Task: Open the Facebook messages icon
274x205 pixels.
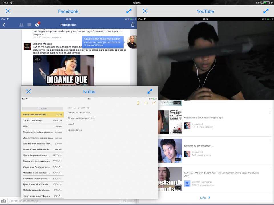Action: tap(29, 25)
